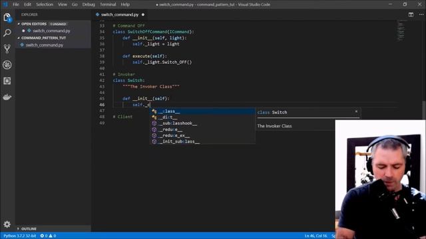Image resolution: width=426 pixels, height=239 pixels.
Task: Open the Edit menu
Action: (27, 5)
